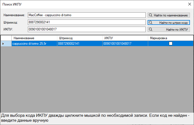Sort by the Маркировка column header
194x125 pixels.
coord(171,38)
